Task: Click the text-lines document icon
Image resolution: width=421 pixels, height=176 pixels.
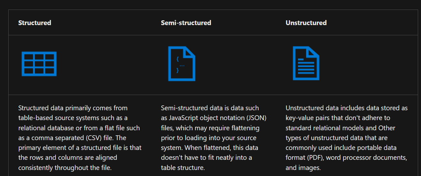Action: click(x=306, y=63)
